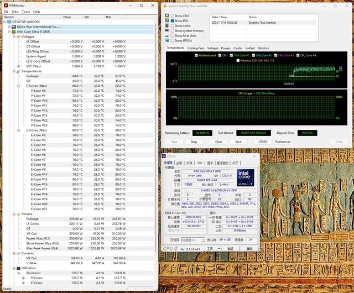Collapse the Voltages tree node
This screenshot has height=293, width=354.
(13, 36)
